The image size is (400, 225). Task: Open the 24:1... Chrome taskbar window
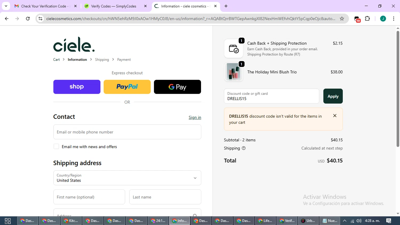[x=158, y=221]
